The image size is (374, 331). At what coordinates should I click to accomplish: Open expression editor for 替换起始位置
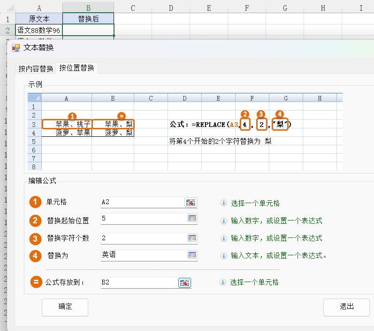(192, 218)
